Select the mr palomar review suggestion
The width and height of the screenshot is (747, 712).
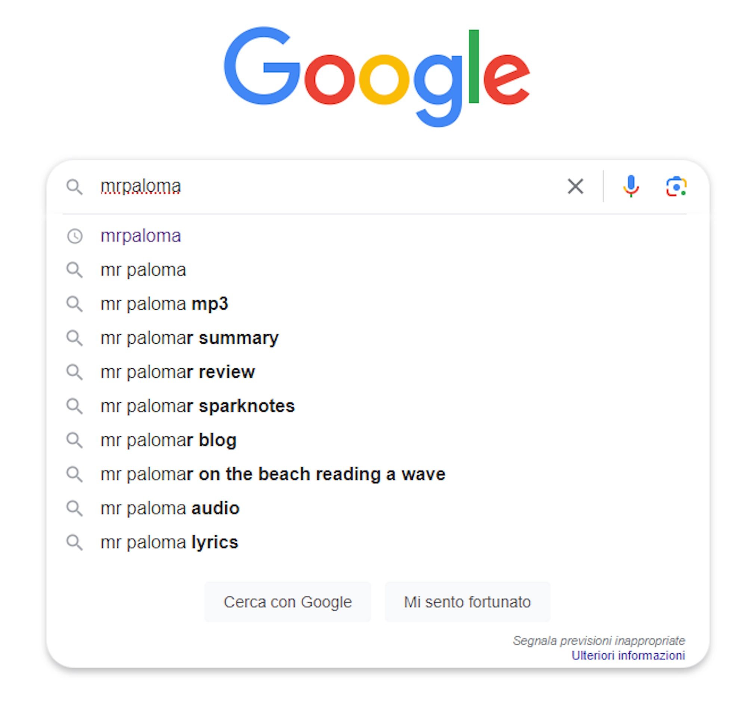pos(177,372)
